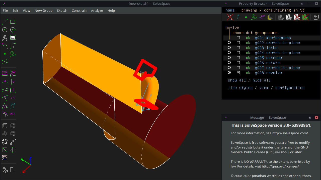Apply the Distance constraint tool

[x=5, y=73]
